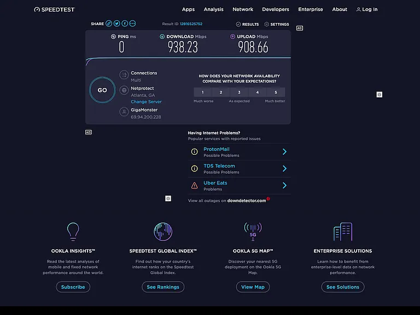This screenshot has height=315, width=420.
Task: Select rating 4 on the scale
Action: coord(258,92)
